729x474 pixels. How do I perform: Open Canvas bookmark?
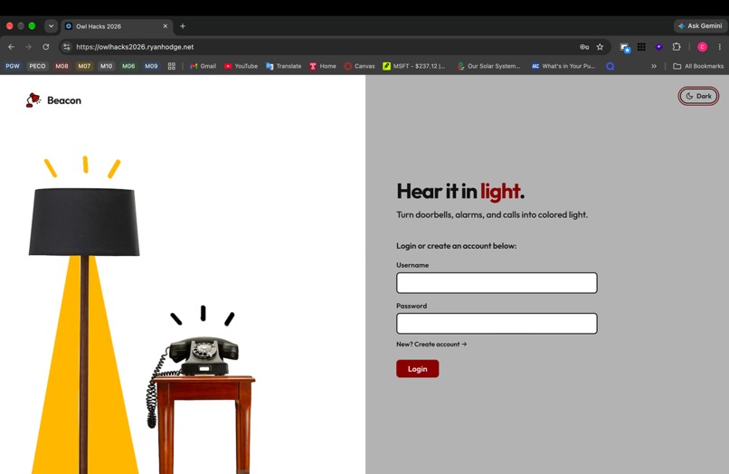click(359, 66)
